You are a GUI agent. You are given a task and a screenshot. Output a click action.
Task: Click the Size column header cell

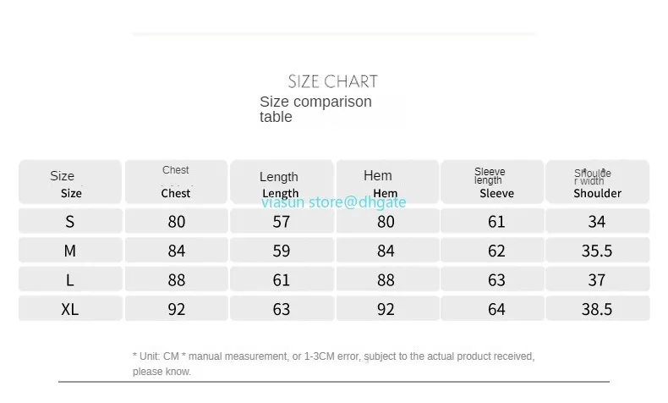click(x=70, y=182)
